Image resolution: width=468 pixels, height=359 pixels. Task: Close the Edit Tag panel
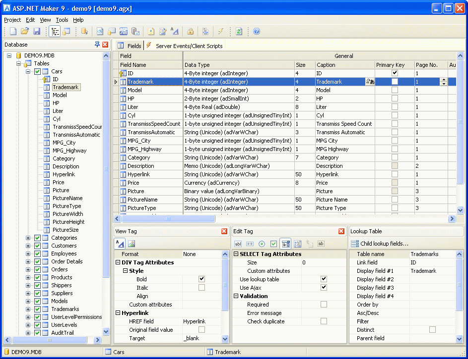pyautogui.click(x=341, y=231)
